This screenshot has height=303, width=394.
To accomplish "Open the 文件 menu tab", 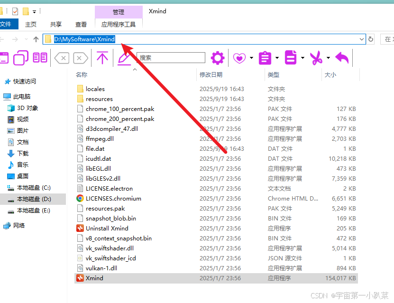I will pos(8,24).
